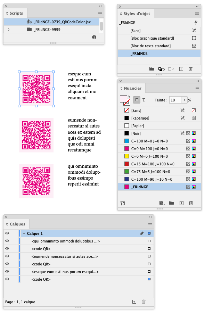Select <qui omniminto ommodi doluptibus...> object square
Viewport: 205px width, 313px height.
point(149,241)
